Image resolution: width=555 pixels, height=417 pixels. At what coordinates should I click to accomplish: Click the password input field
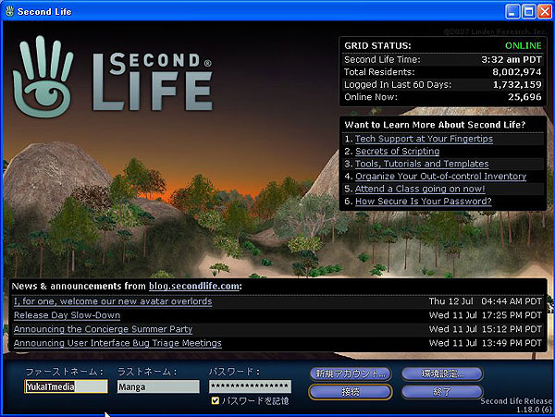(x=250, y=386)
